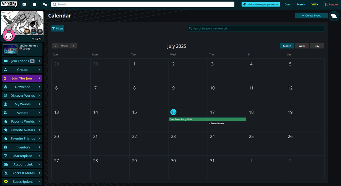Open Account Link menu item
341x186 pixels.
pyautogui.click(x=22, y=164)
